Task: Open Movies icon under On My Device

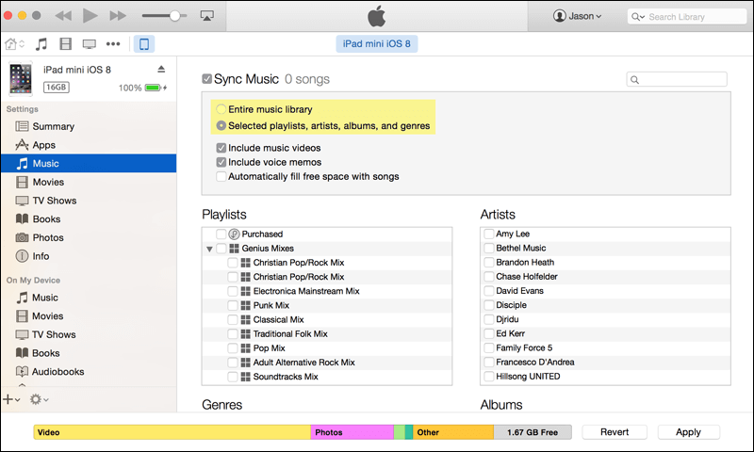Action: point(22,316)
